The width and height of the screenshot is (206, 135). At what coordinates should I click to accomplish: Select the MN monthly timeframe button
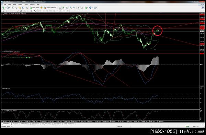click(x=68, y=11)
